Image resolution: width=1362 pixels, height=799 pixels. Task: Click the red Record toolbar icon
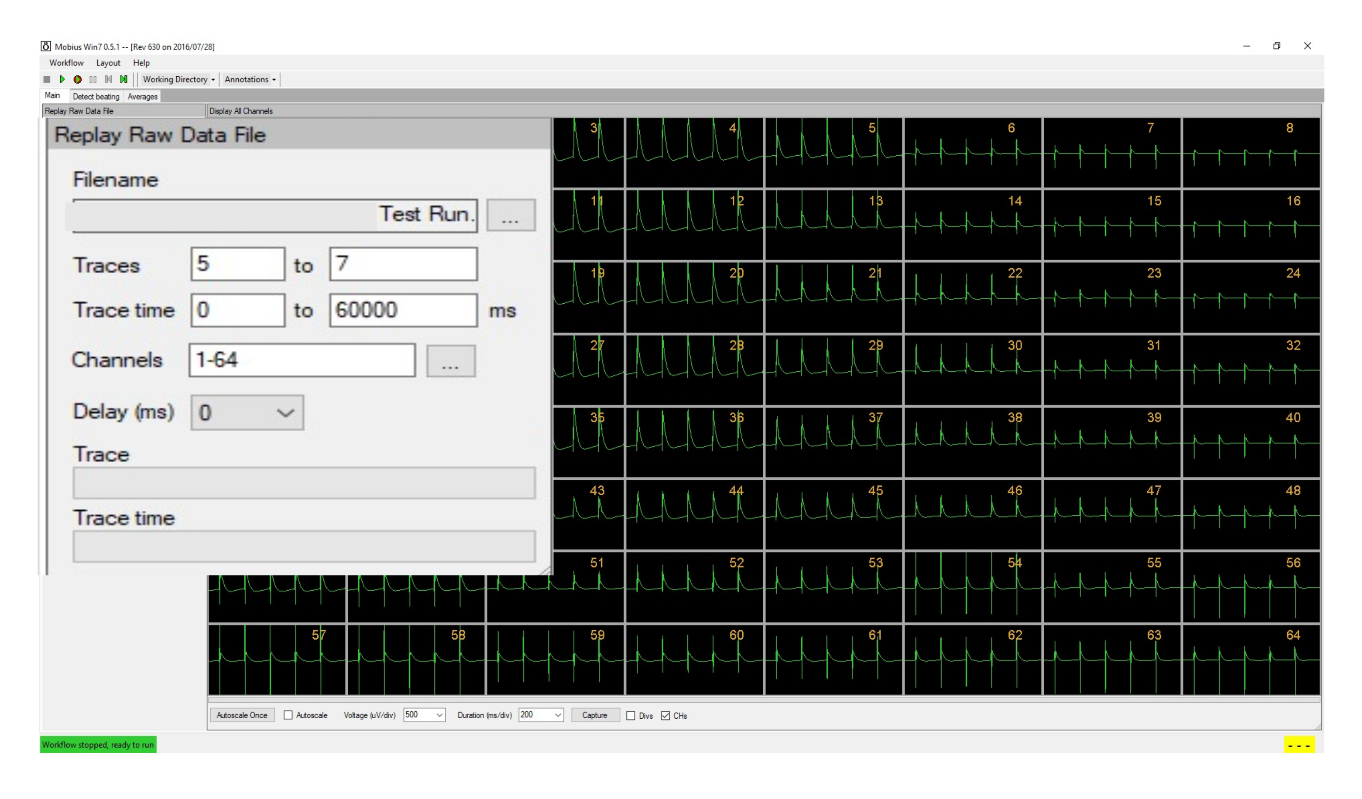[78, 79]
